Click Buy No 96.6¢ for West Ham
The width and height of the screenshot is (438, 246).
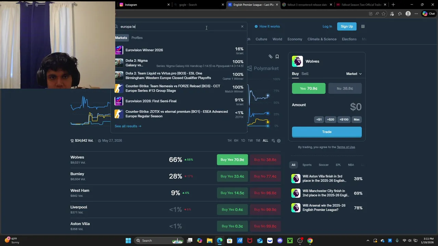pyautogui.click(x=265, y=193)
